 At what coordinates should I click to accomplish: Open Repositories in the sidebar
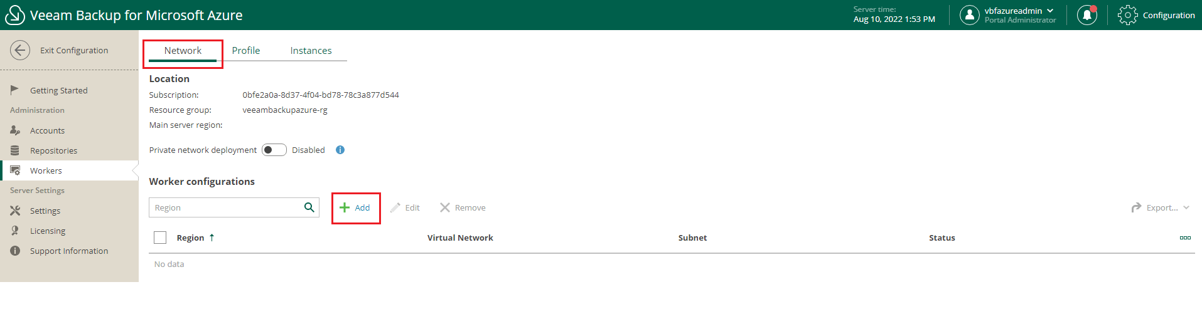(54, 150)
